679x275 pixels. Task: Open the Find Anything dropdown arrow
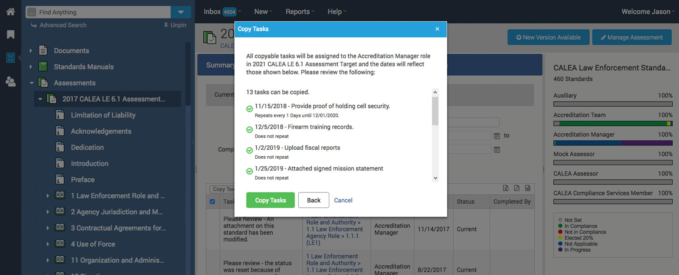(x=181, y=12)
